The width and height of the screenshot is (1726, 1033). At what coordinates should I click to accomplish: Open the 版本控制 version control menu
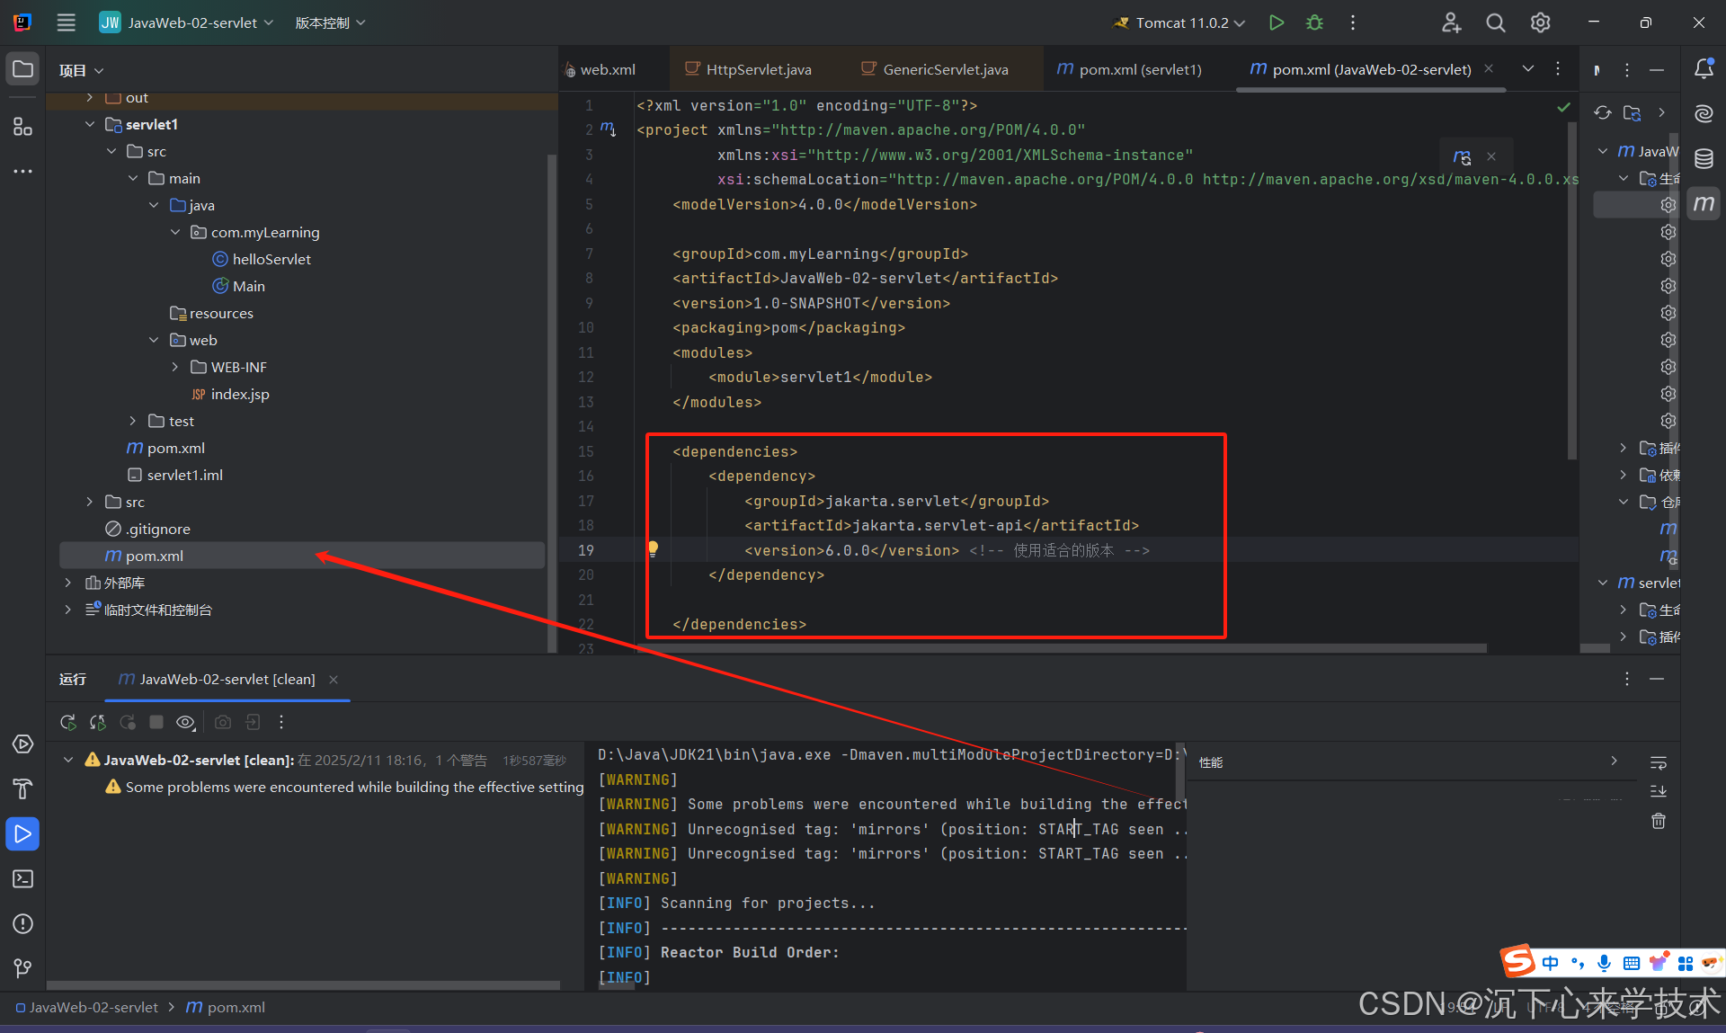point(330,22)
